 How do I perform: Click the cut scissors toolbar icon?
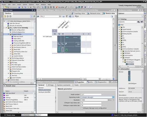22,7
